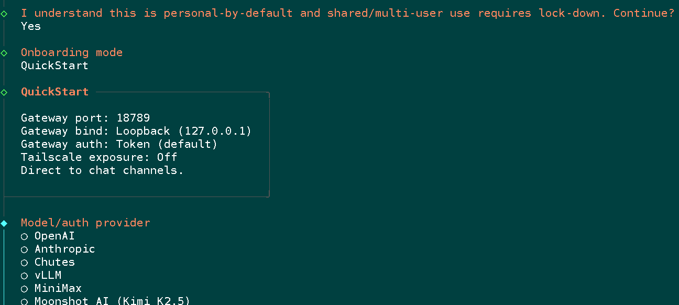Click the diamond marker beside the QuickStart box
Screen dimensions: 679x305
(4, 92)
